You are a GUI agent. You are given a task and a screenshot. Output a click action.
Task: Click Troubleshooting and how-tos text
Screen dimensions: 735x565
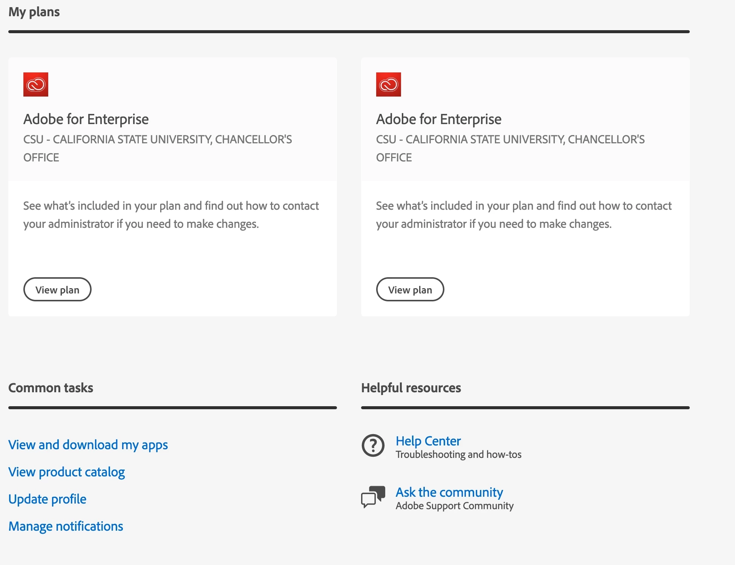(459, 454)
